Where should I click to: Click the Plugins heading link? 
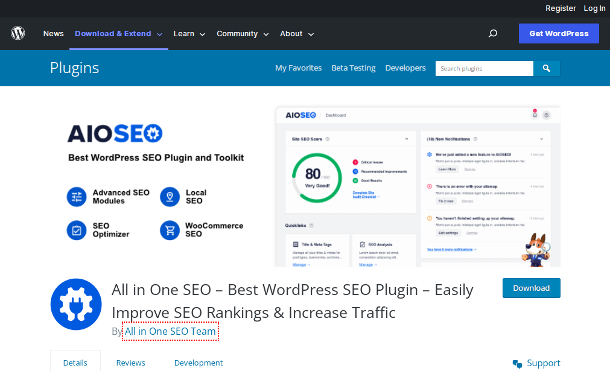click(75, 68)
